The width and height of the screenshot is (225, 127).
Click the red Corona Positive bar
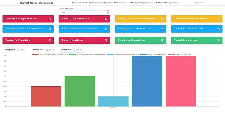point(46,96)
